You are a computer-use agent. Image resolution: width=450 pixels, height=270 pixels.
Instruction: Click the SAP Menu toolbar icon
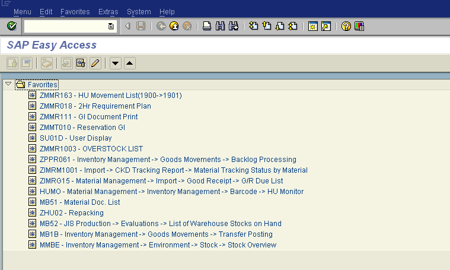[27, 63]
